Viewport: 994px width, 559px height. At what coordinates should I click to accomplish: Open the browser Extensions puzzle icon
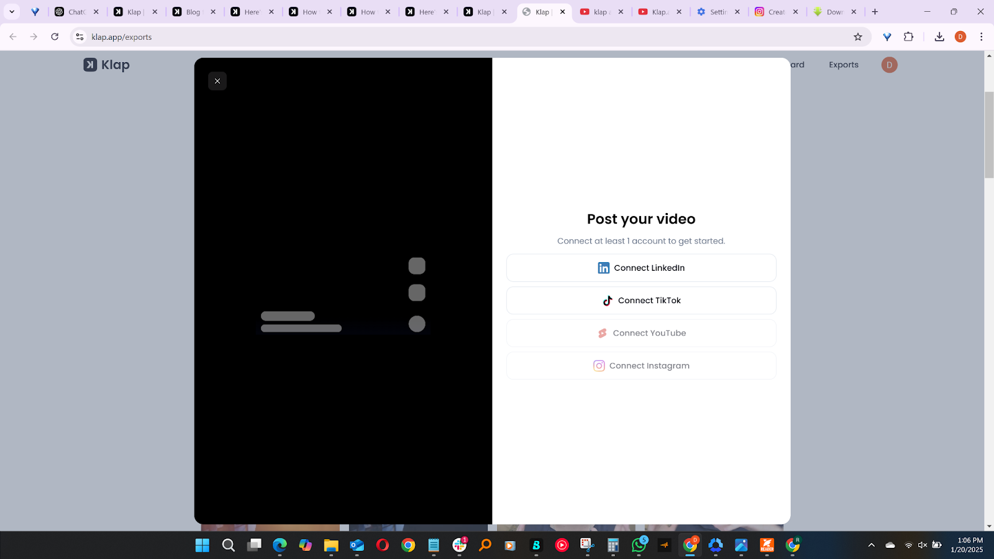tap(908, 37)
